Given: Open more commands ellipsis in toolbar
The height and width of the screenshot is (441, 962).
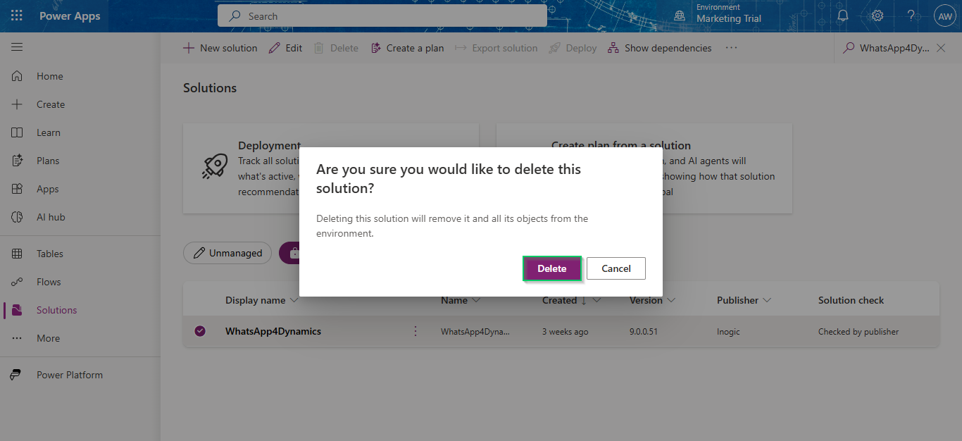Looking at the screenshot, I should click(x=731, y=48).
